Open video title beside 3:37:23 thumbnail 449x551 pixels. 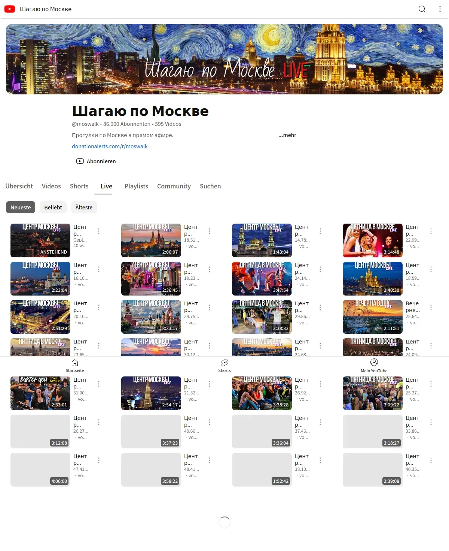pos(191,421)
